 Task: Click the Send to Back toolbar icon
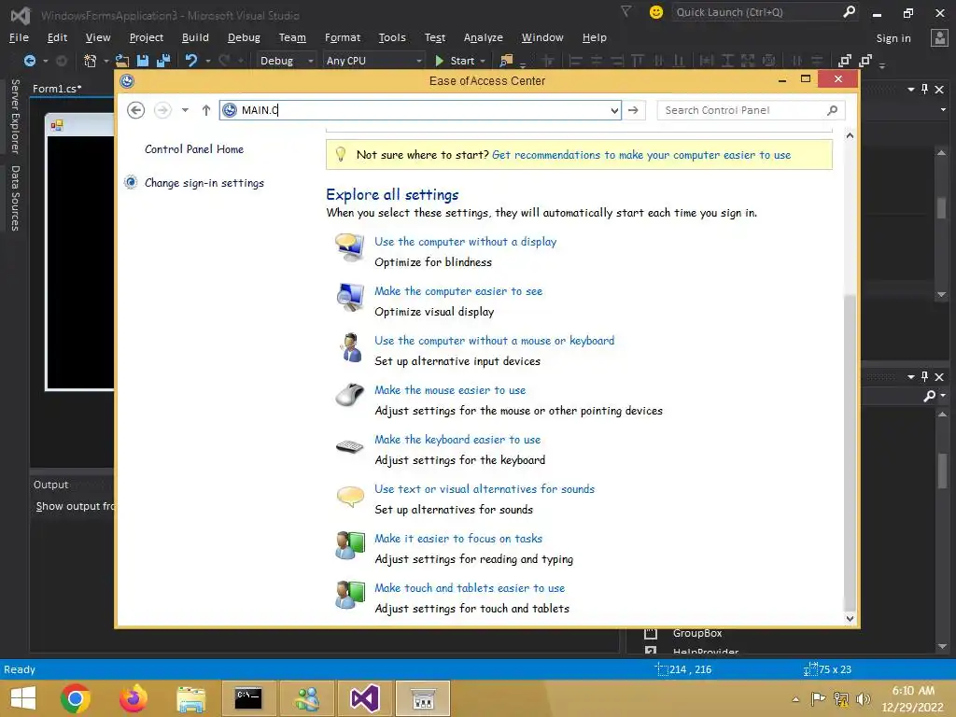[865, 61]
